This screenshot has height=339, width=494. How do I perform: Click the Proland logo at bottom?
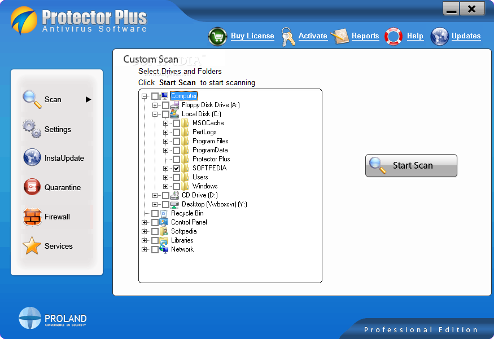[x=53, y=318]
